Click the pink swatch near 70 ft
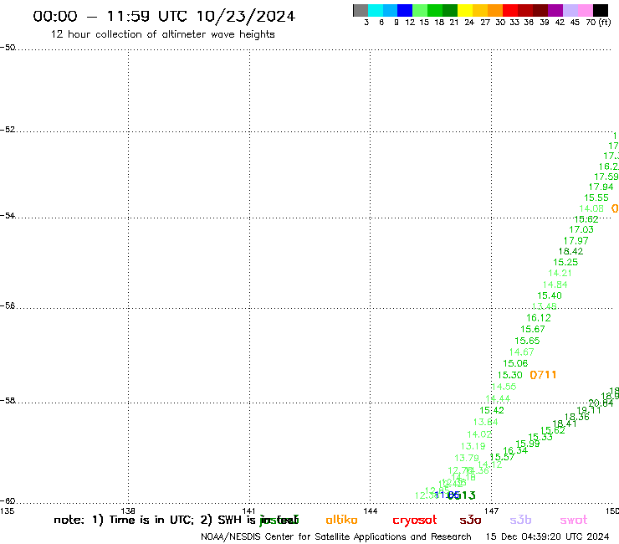This screenshot has width=619, height=544. click(x=586, y=11)
